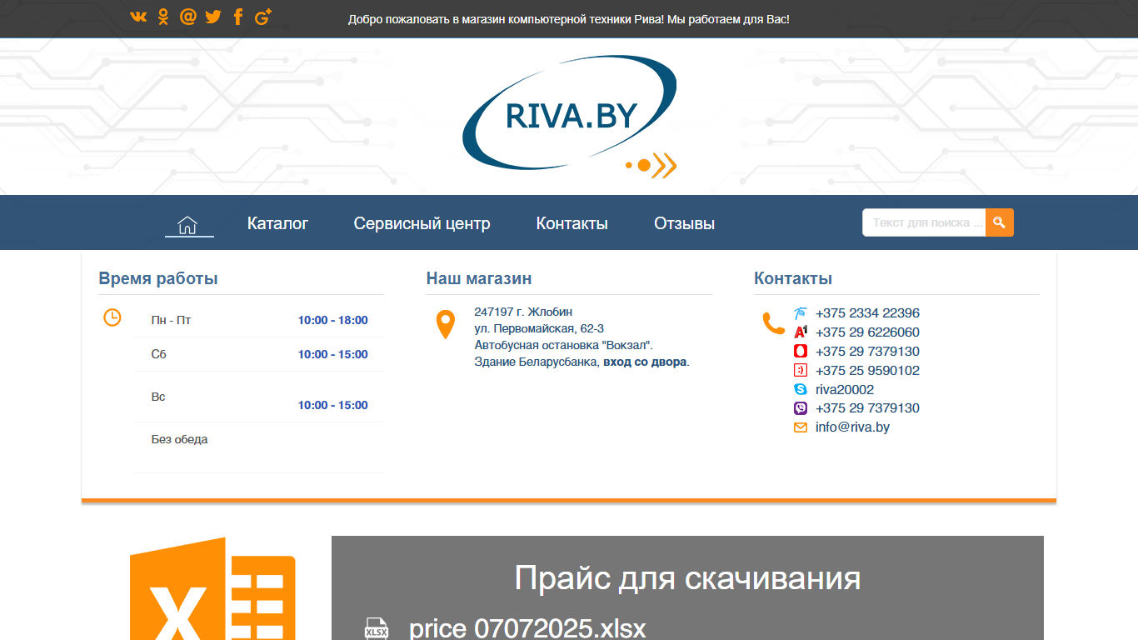Click the Сб row label
This screenshot has height=640, width=1138.
[158, 354]
